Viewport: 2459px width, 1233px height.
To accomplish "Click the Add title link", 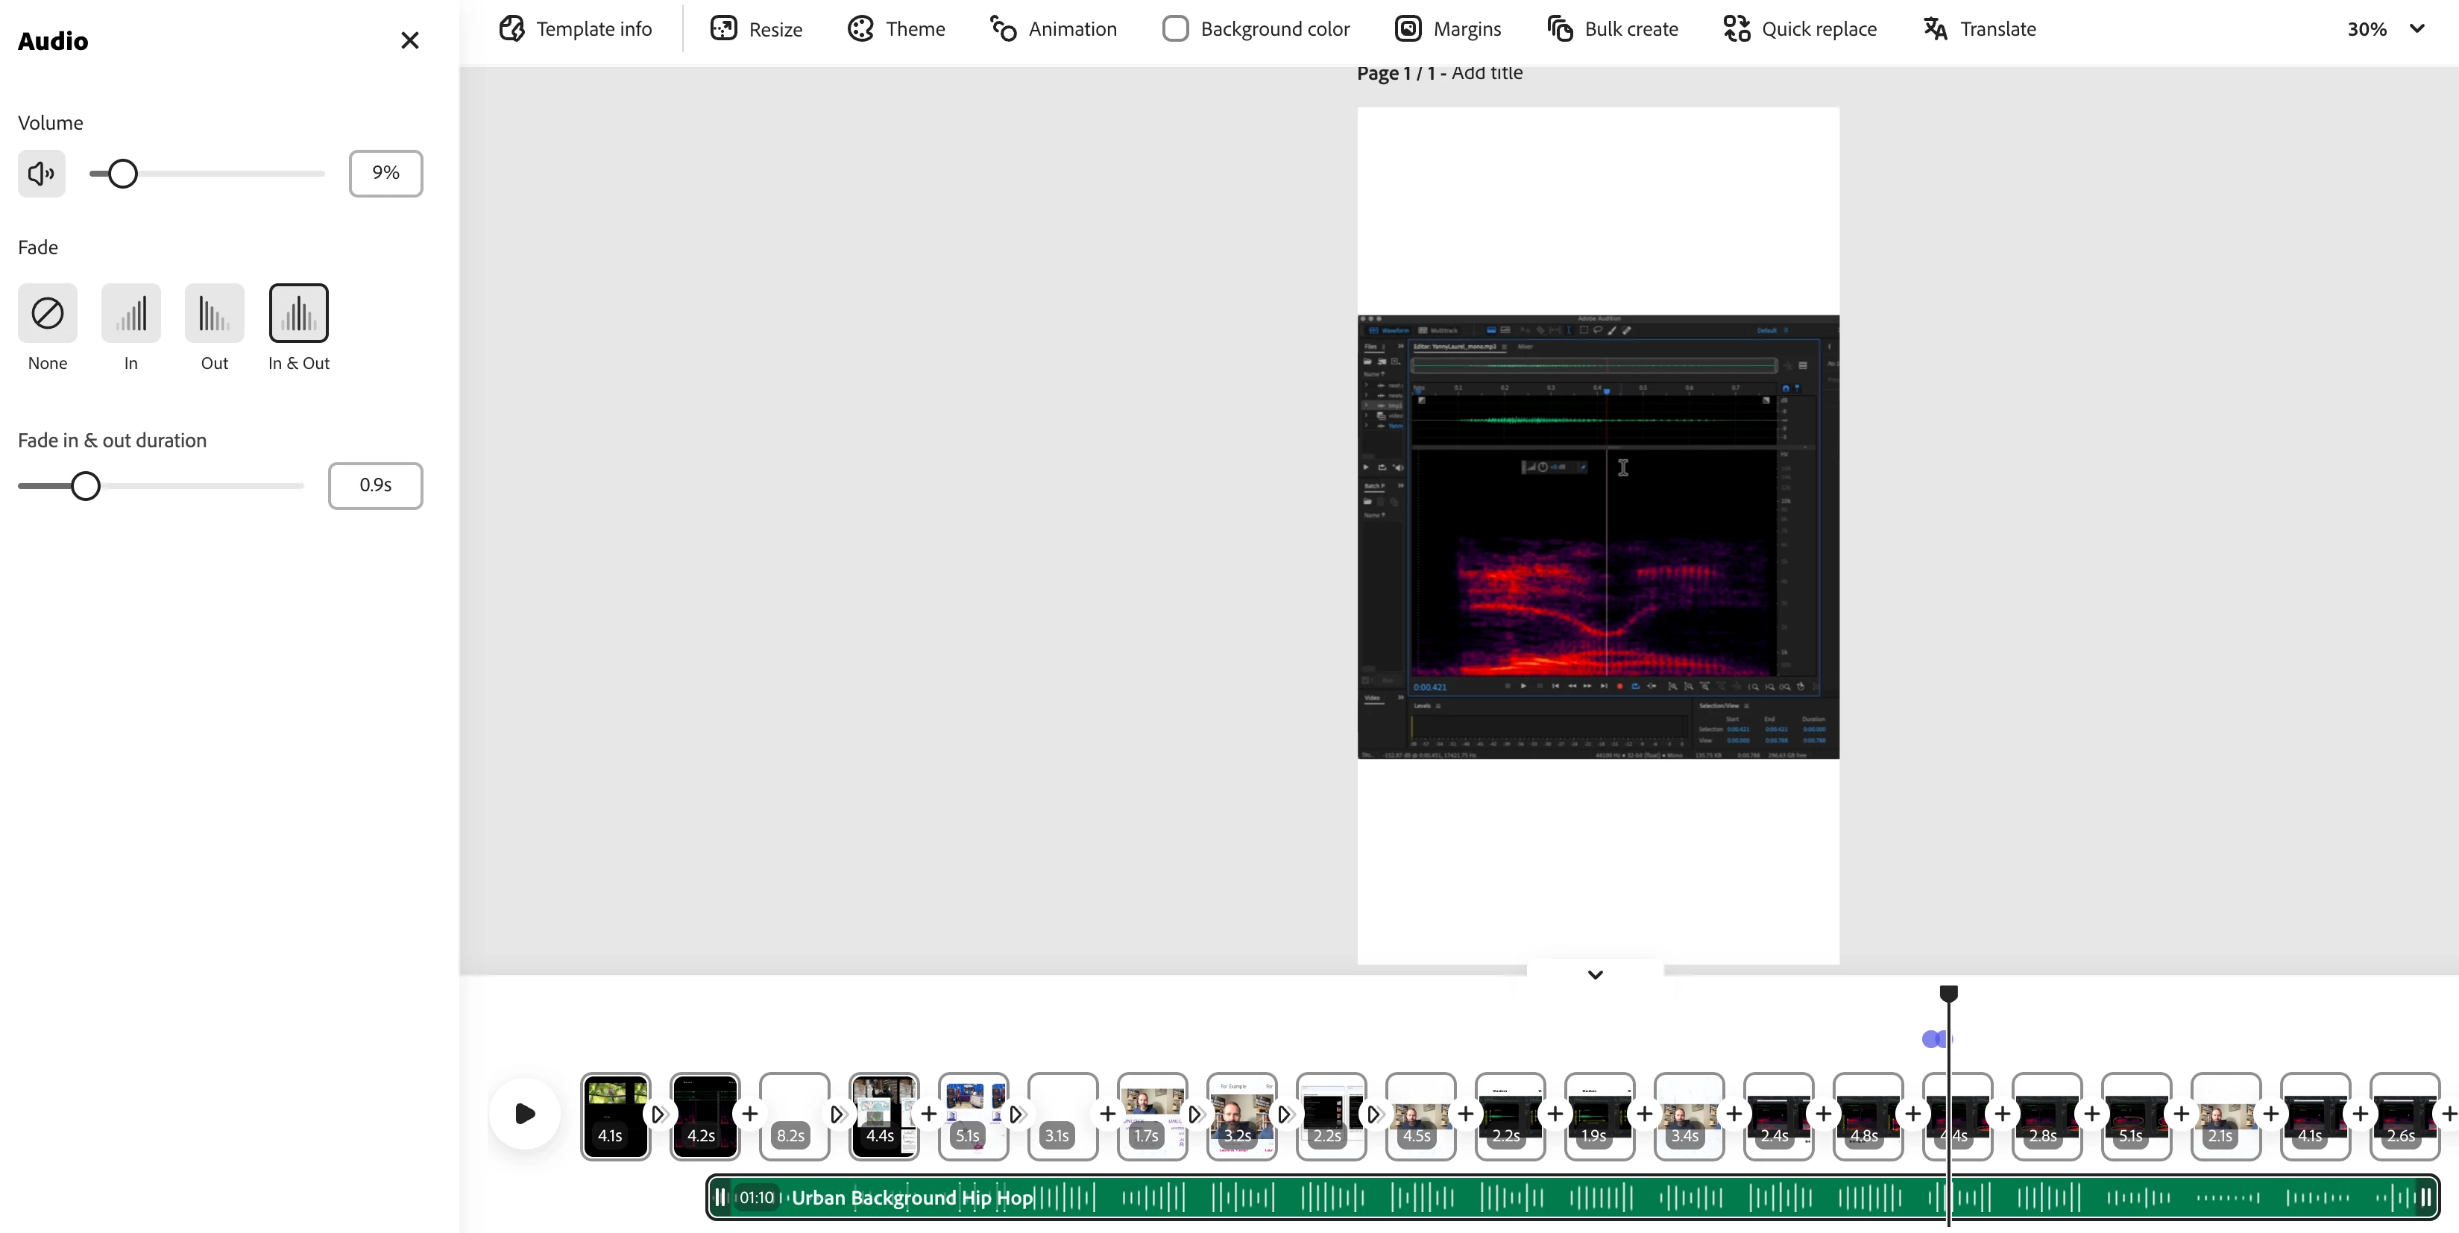I will [x=1486, y=72].
